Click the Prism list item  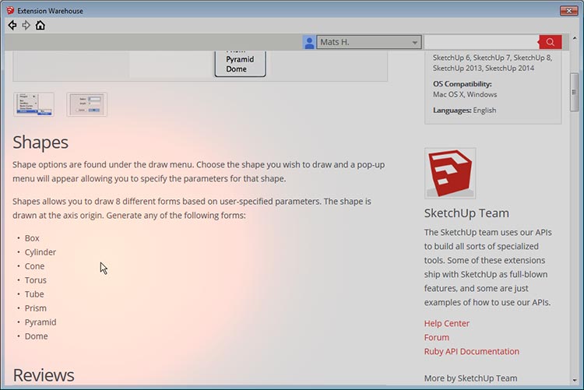pyautogui.click(x=36, y=308)
